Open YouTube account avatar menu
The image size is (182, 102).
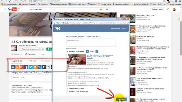tap(174, 9)
